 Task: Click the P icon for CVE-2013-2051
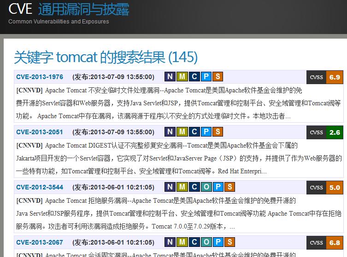tap(206, 132)
